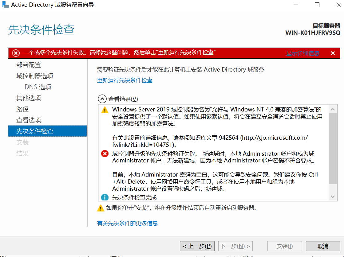Click the Active Directory wizard title icon
This screenshot has width=344, height=257.
(6, 5)
